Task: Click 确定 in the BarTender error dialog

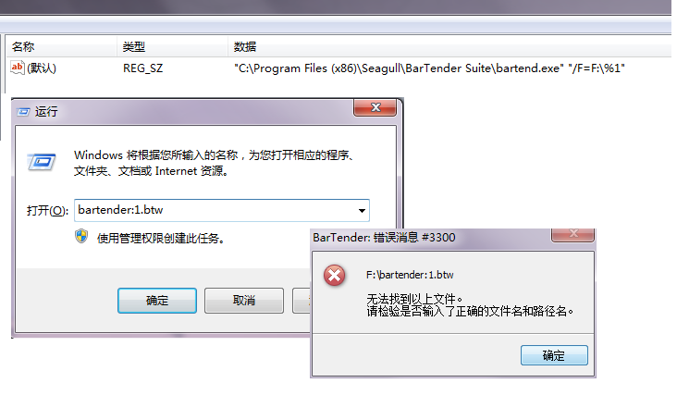Action: point(554,355)
